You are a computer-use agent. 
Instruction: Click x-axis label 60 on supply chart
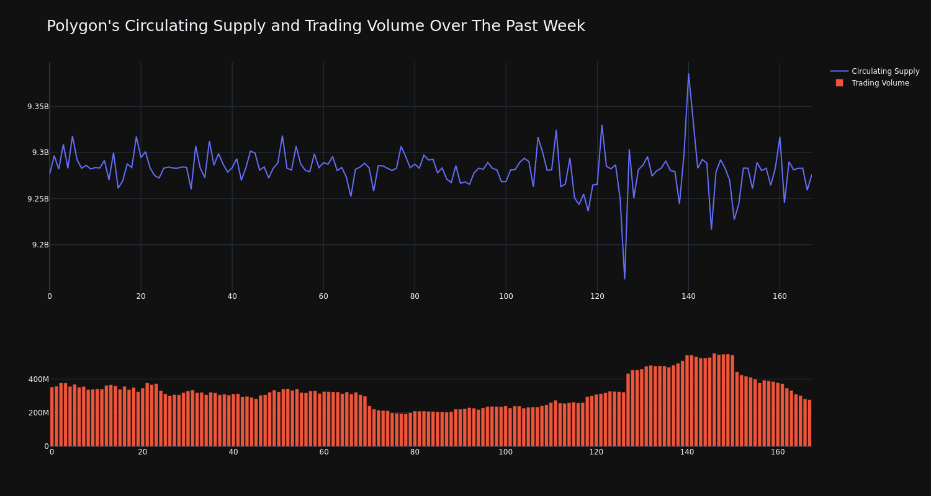323,296
